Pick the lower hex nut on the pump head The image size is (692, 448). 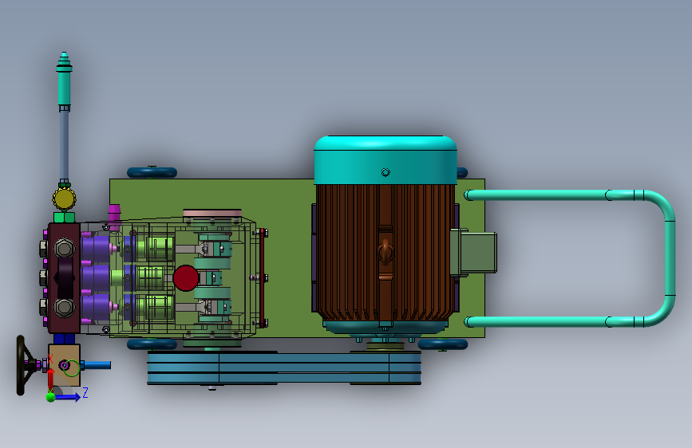click(64, 308)
